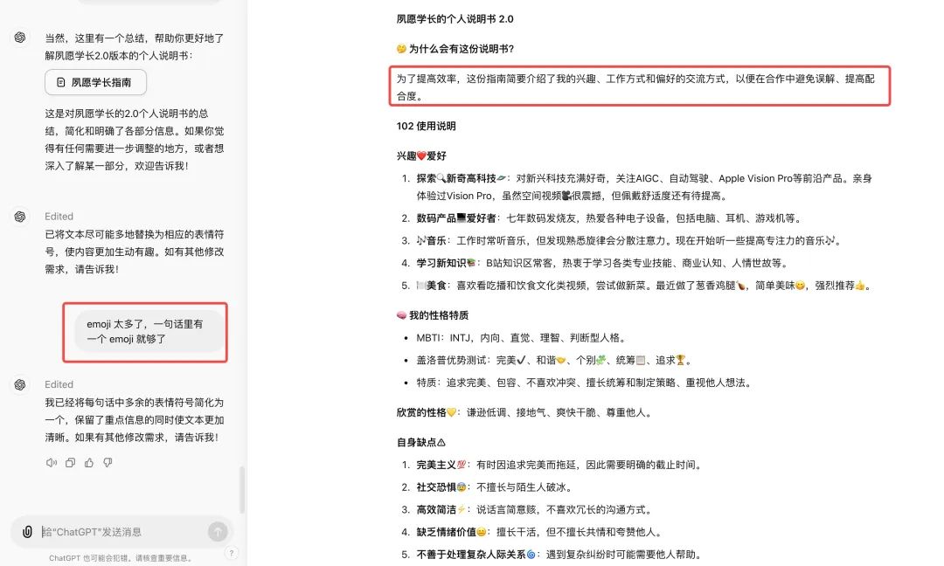Give thumbs up to the response
The width and height of the screenshot is (944, 566).
89,463
